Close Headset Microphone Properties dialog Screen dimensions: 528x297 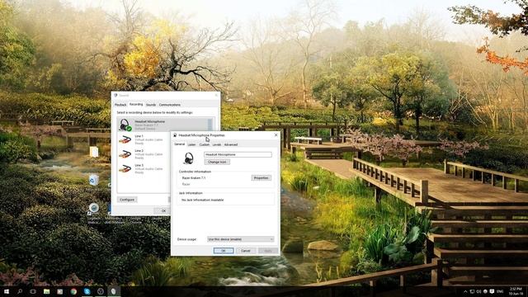coord(276,135)
